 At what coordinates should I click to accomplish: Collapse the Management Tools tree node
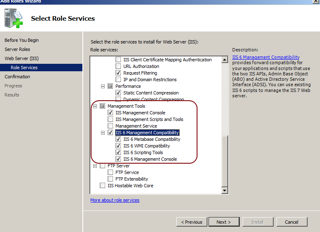95,106
